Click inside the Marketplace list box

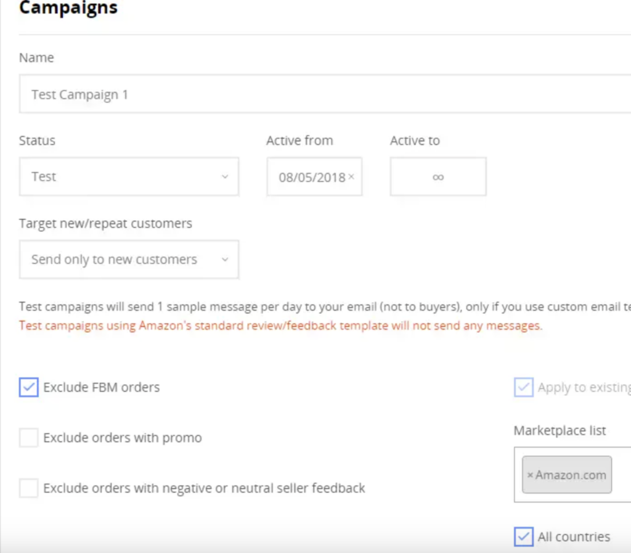click(x=572, y=475)
